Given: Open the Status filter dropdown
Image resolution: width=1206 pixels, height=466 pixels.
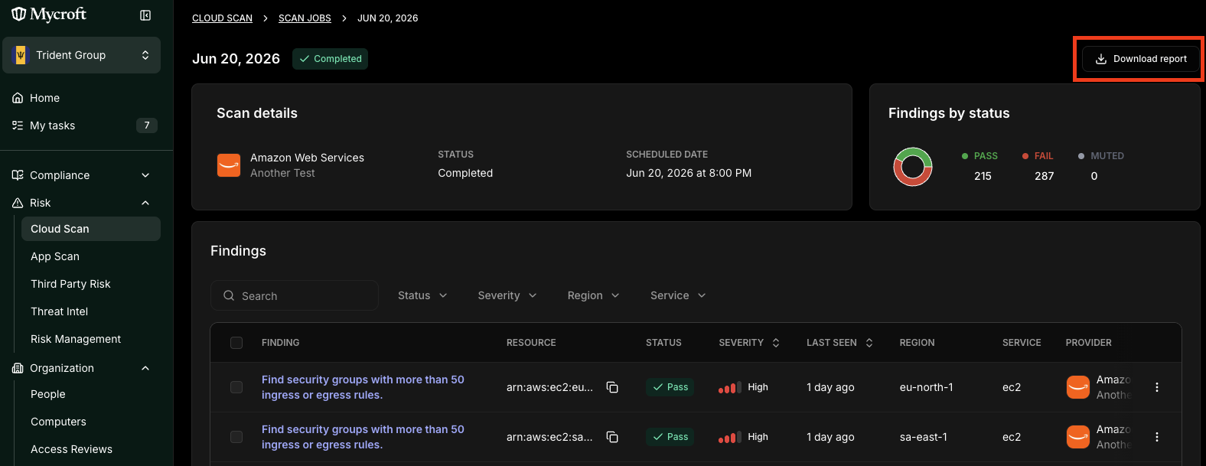Looking at the screenshot, I should click(x=422, y=295).
